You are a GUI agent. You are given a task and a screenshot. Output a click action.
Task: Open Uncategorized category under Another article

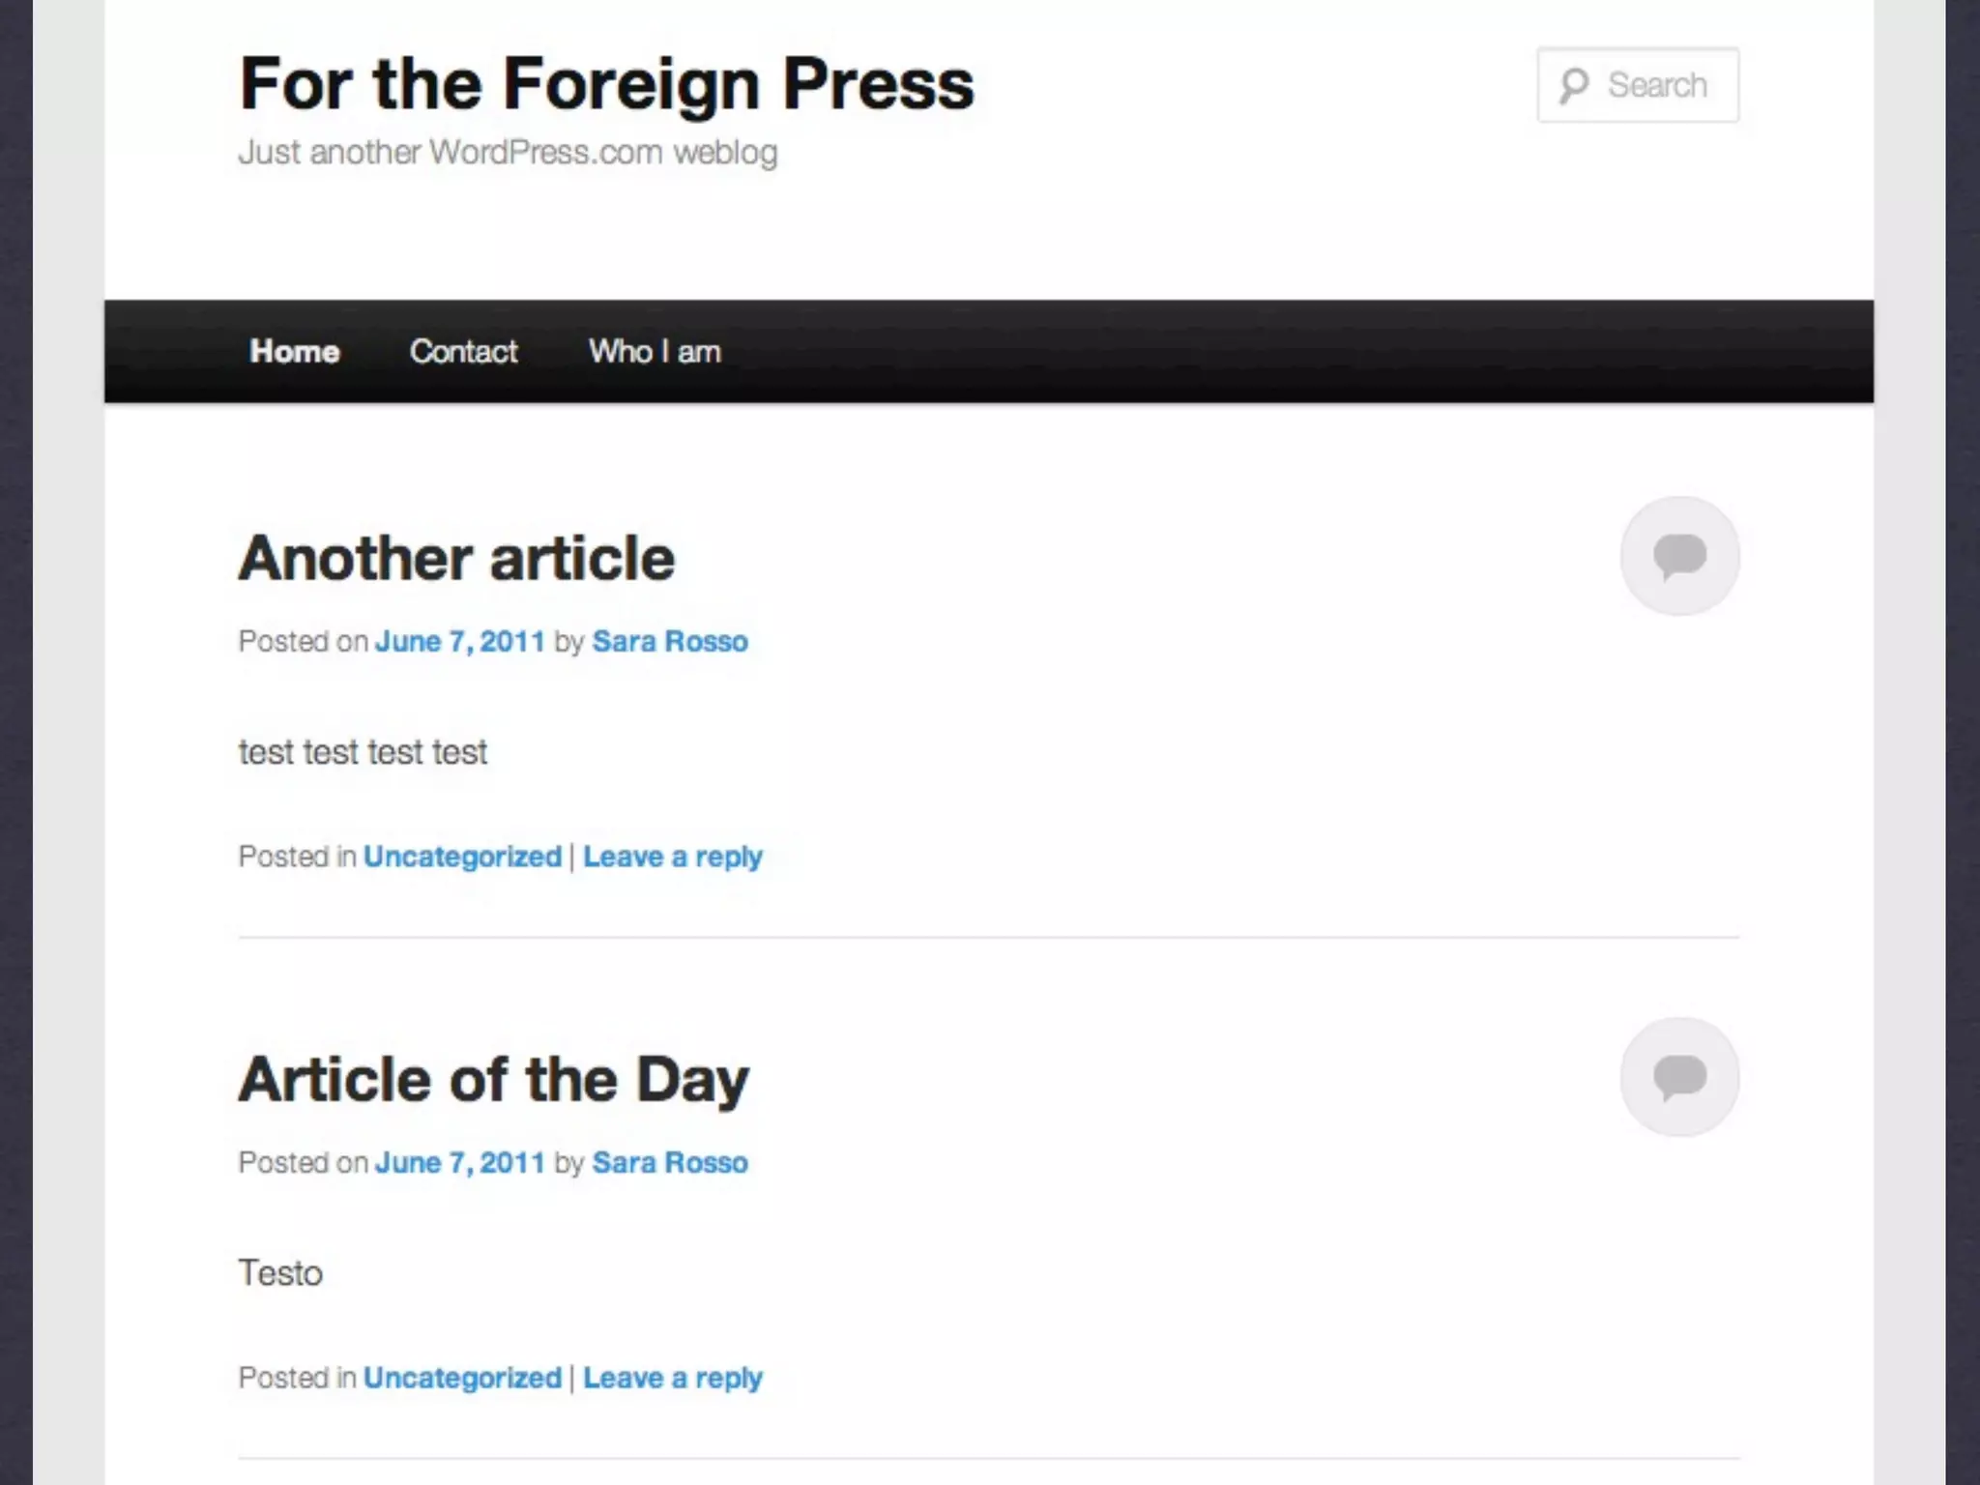click(x=462, y=857)
